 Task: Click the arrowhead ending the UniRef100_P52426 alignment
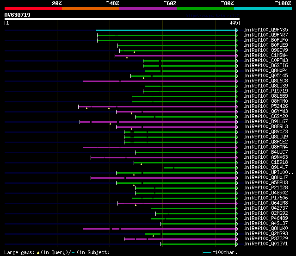click(237, 106)
